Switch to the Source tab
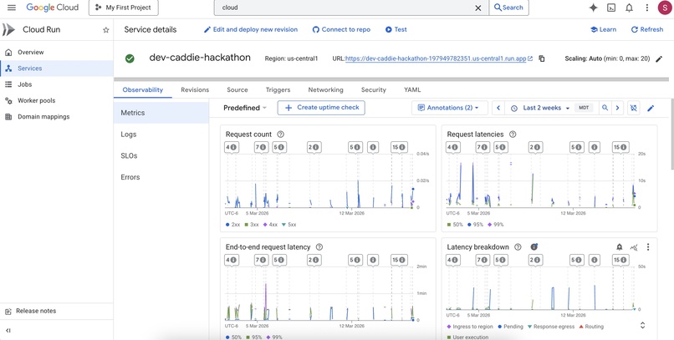Image resolution: width=674 pixels, height=340 pixels. (x=237, y=90)
